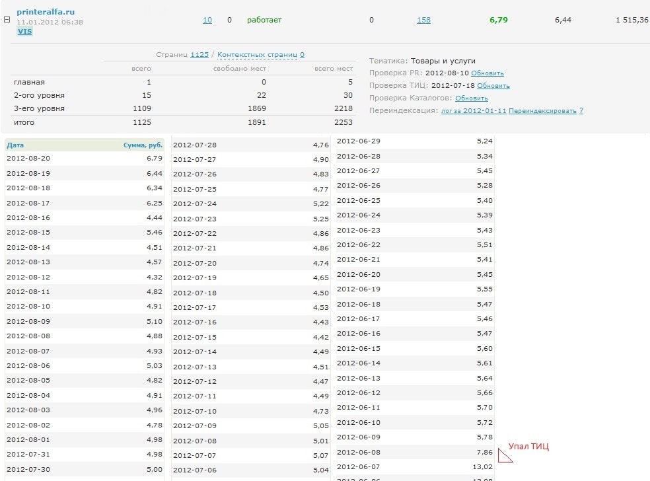This screenshot has height=481, width=650.
Task: Click the question mark help link
Action: [x=581, y=111]
